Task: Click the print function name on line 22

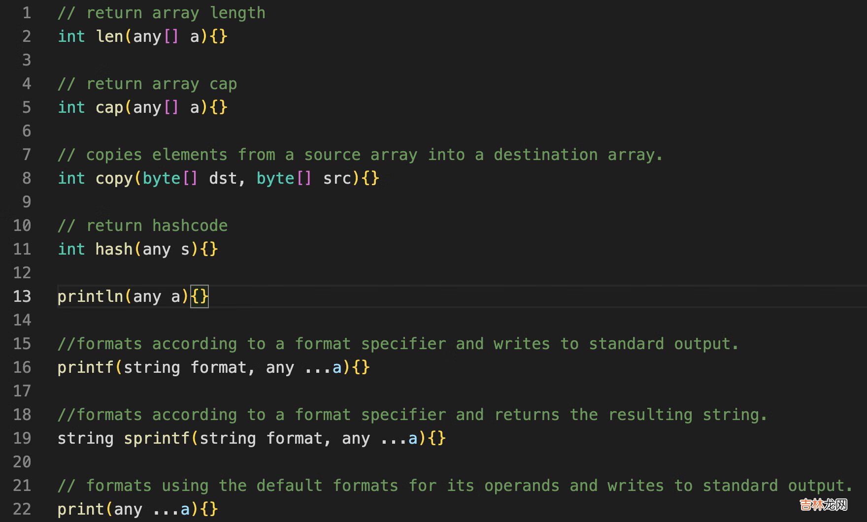Action: (81, 509)
